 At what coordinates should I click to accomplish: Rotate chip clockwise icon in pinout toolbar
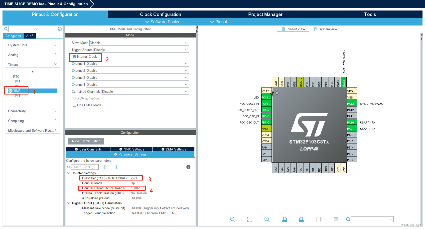pyautogui.click(x=284, y=219)
